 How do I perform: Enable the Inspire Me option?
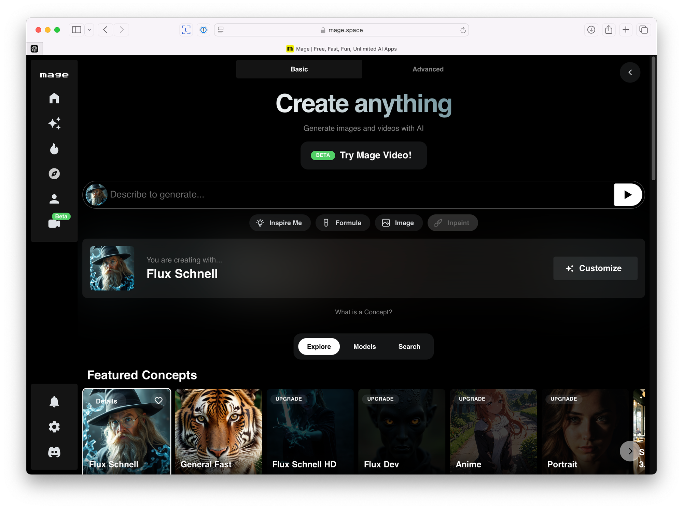tap(280, 223)
